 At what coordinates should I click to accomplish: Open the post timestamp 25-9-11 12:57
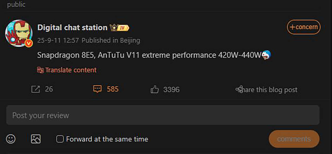click(58, 41)
